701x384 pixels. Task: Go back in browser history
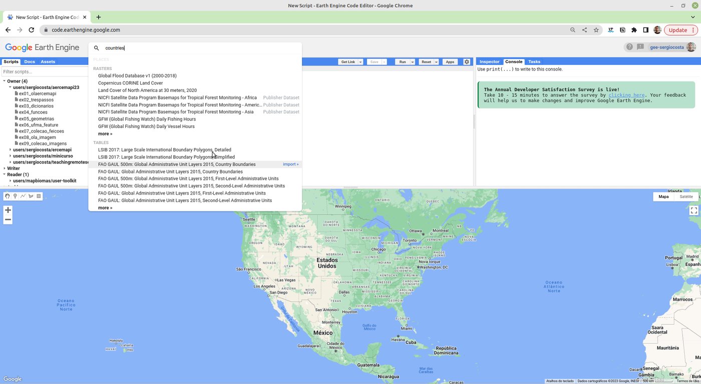[8, 30]
